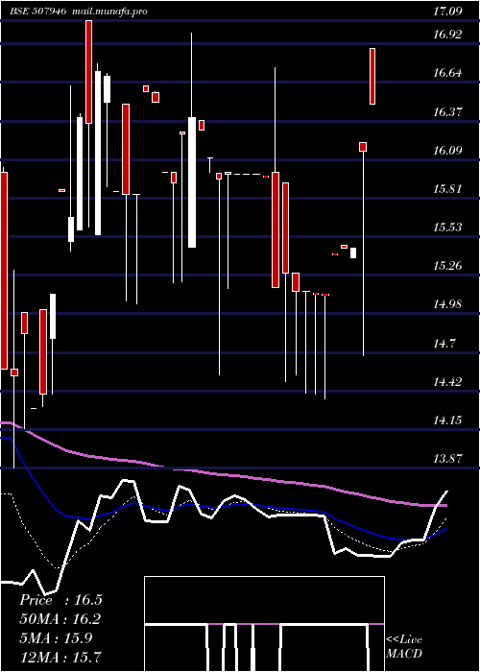Screen dimensions: 480x672
Task: Click the 17.09 price axis label
Action: 447,12
